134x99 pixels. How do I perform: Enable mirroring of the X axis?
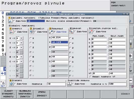[31, 38]
